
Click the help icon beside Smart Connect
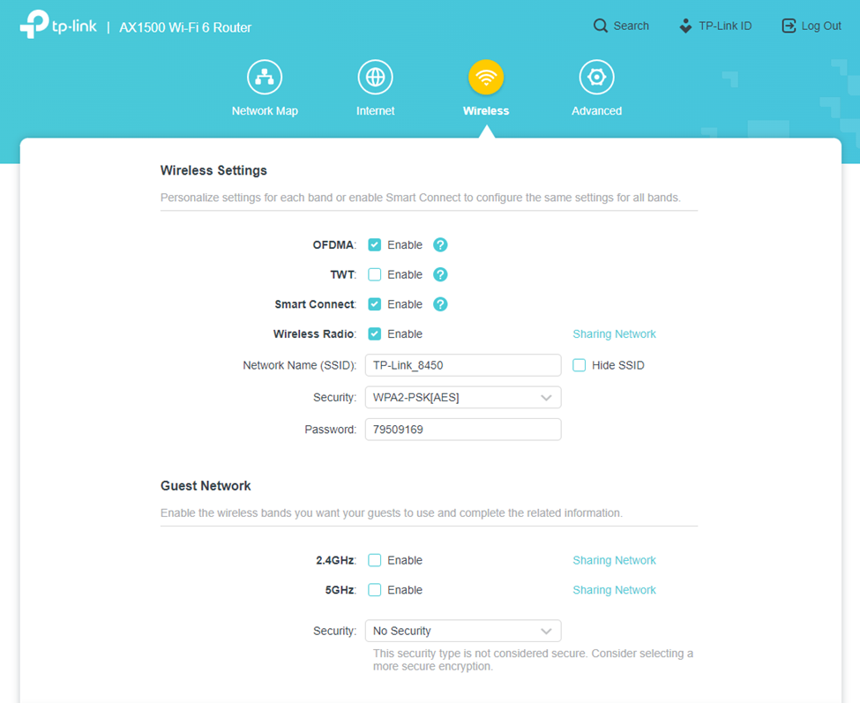pyautogui.click(x=441, y=304)
